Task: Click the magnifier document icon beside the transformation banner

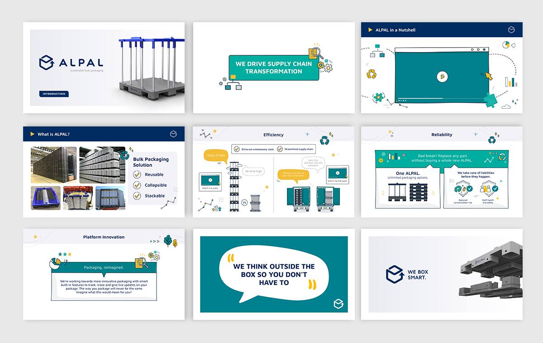Action: (x=315, y=51)
